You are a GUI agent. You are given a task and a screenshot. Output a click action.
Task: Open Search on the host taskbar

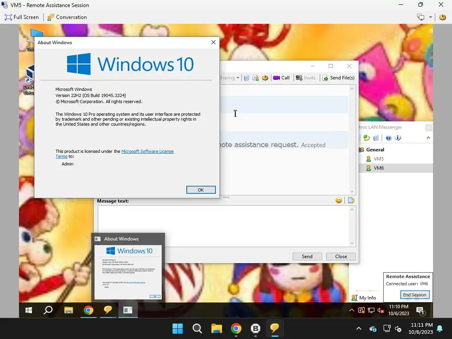coord(197,328)
